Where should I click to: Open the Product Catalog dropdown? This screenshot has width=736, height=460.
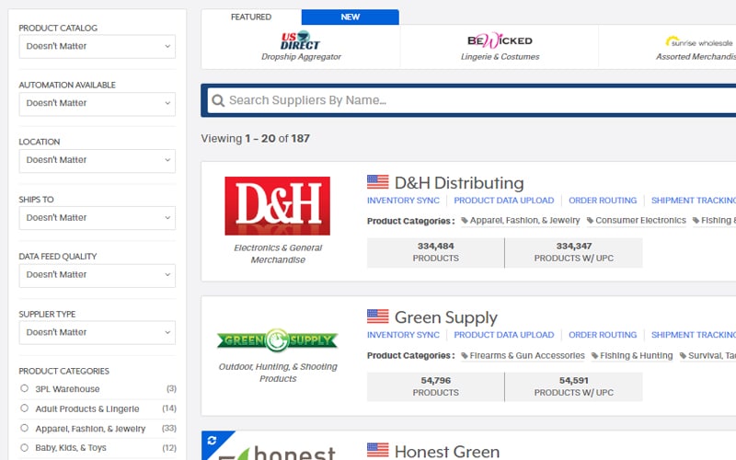(97, 46)
